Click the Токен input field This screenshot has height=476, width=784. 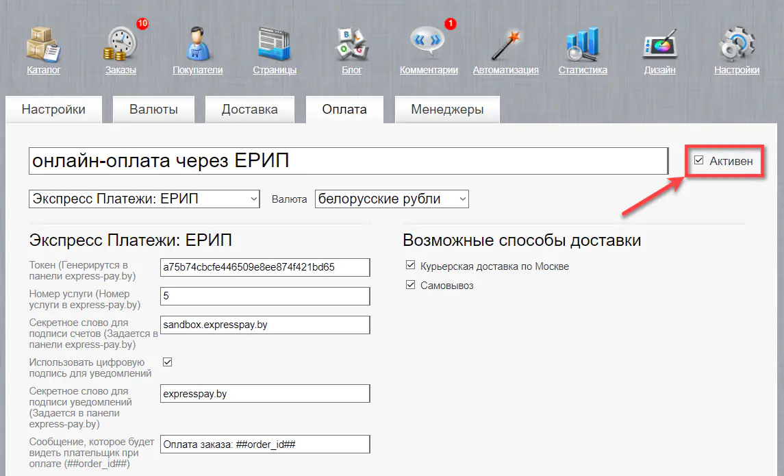(x=265, y=267)
